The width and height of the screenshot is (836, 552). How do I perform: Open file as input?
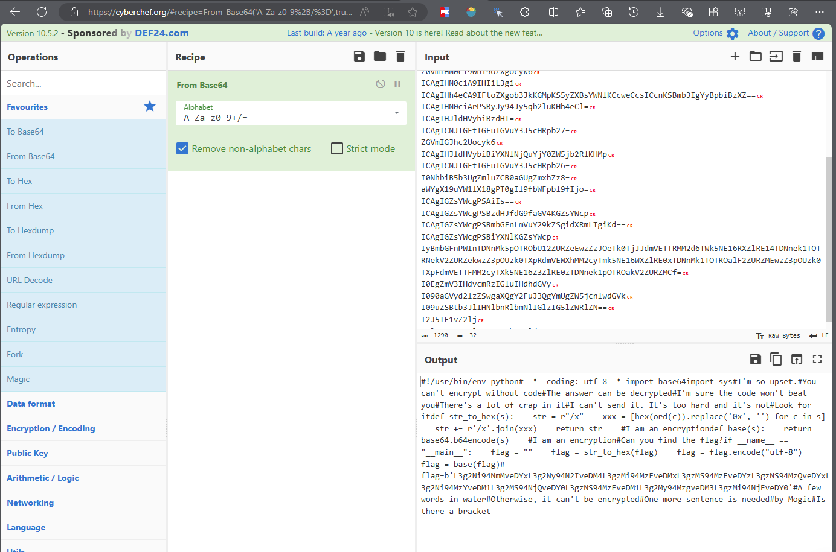pos(776,56)
